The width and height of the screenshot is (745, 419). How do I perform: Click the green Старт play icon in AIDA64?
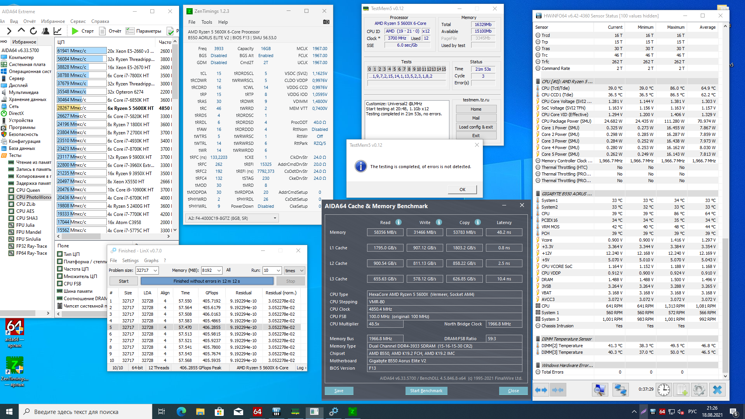coord(75,31)
